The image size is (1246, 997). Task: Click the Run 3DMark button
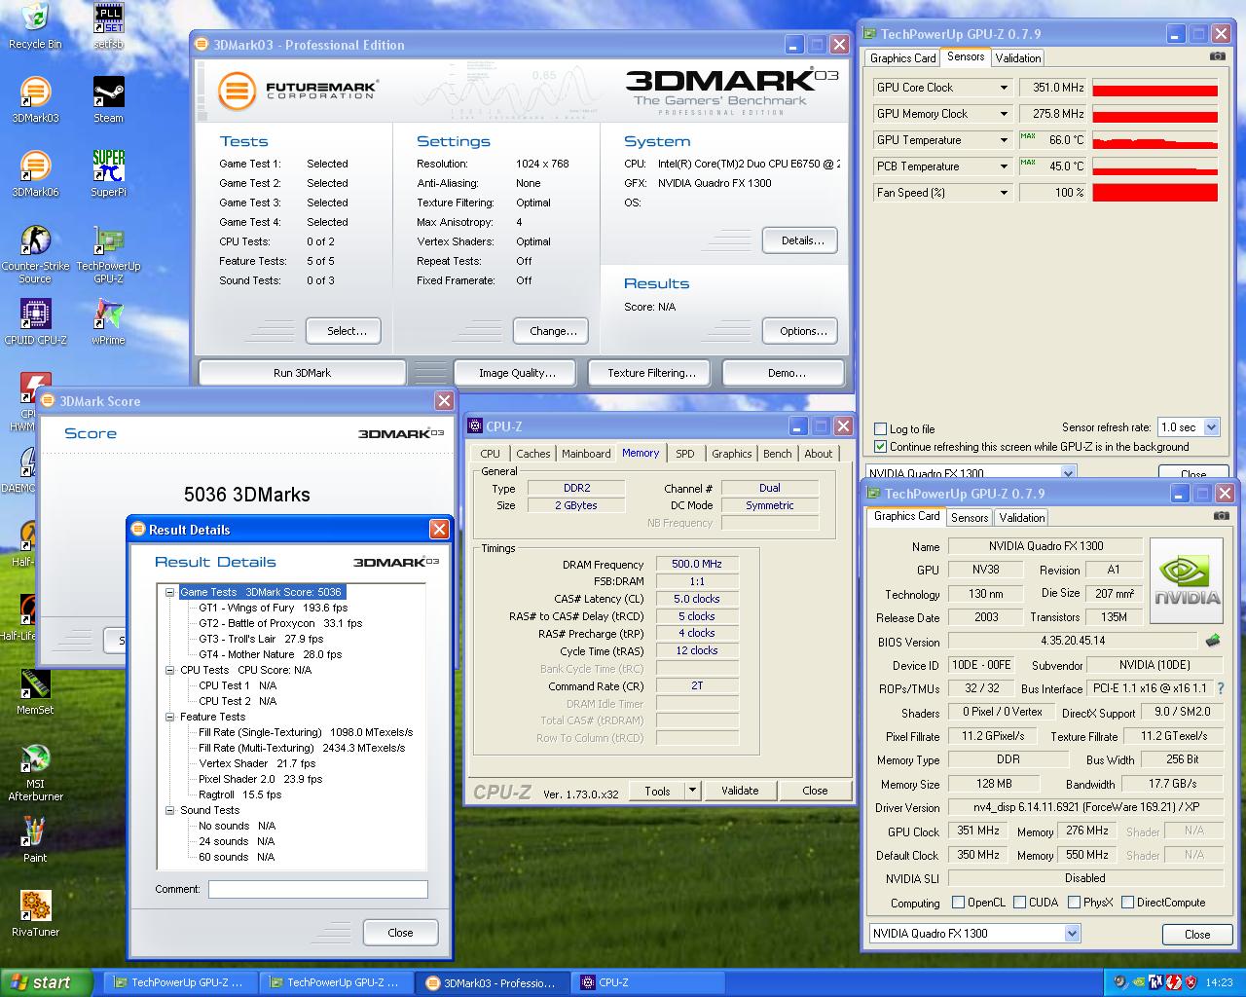click(x=302, y=373)
